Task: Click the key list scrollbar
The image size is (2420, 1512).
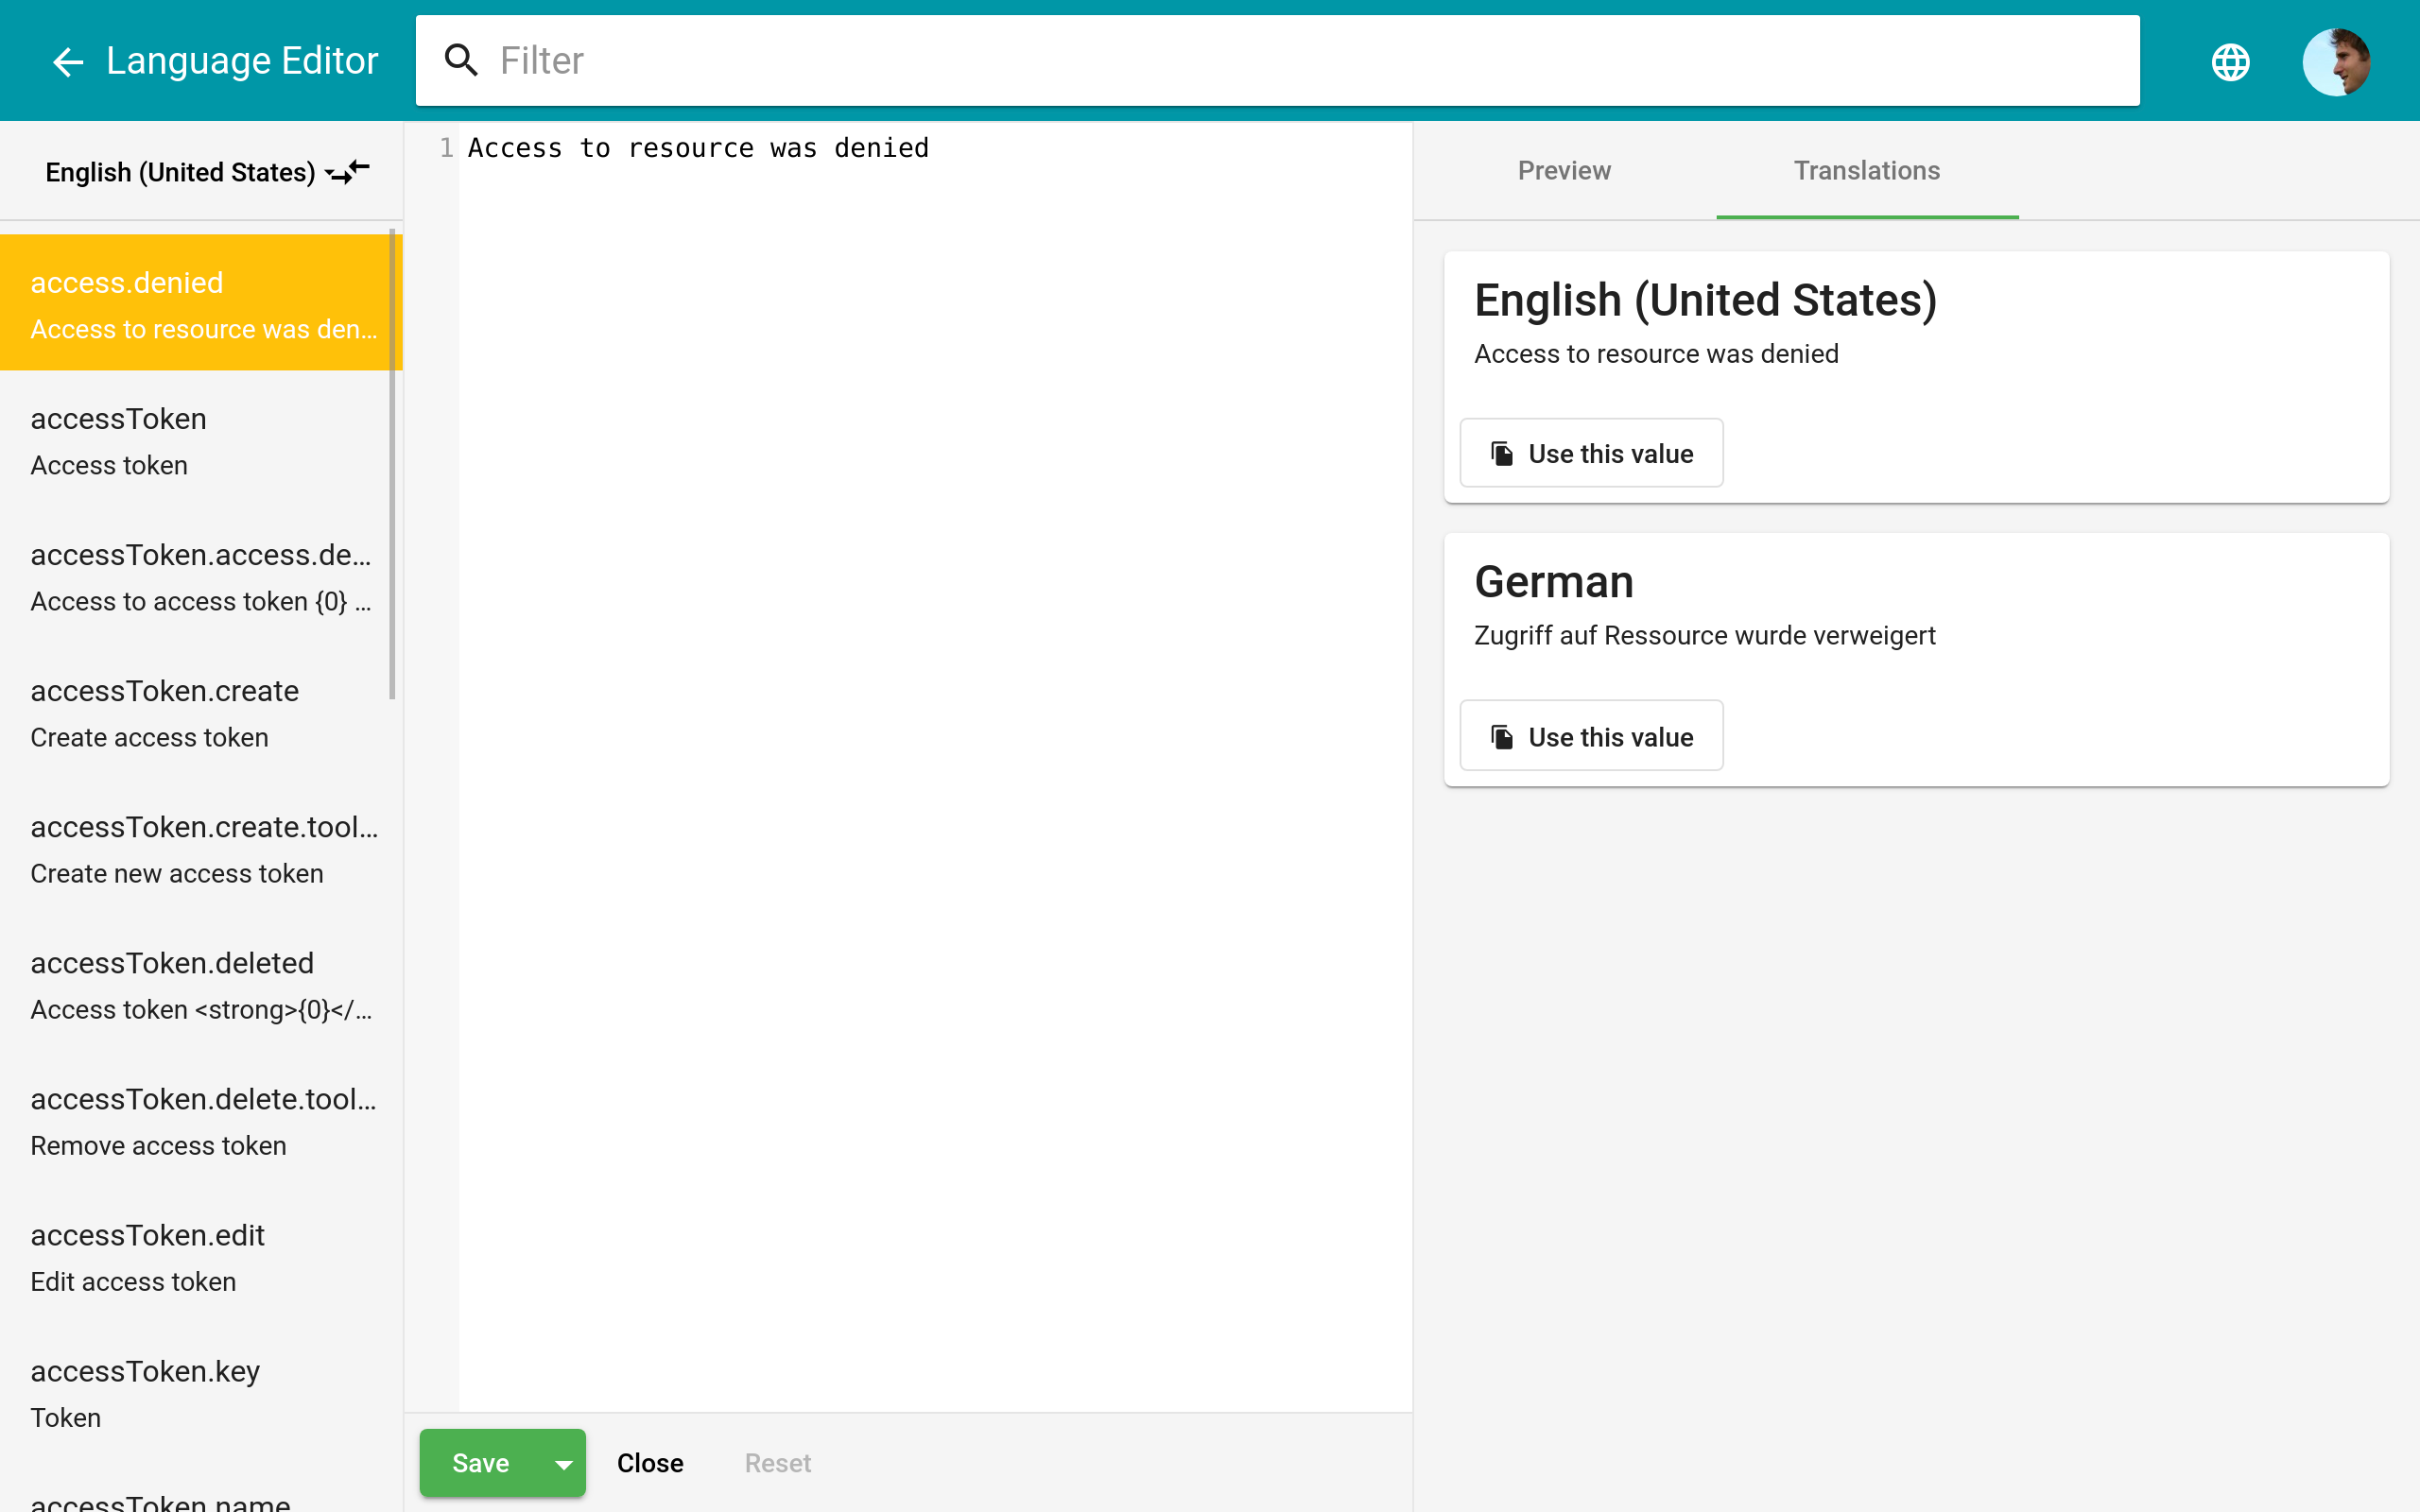Action: (392, 465)
